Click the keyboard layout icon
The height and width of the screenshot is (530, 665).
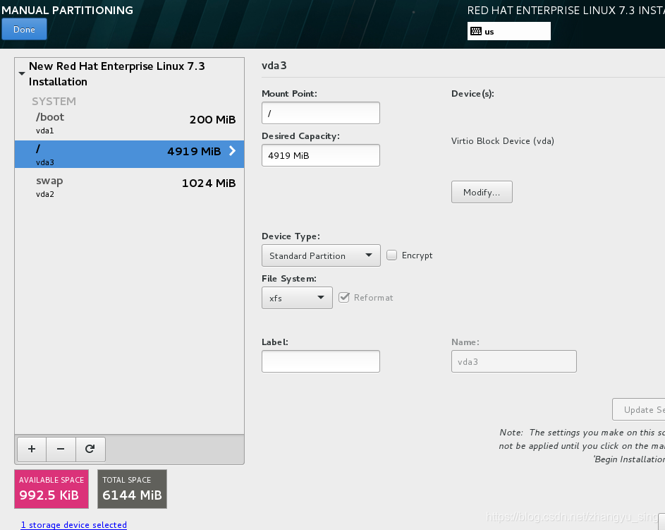[476, 31]
